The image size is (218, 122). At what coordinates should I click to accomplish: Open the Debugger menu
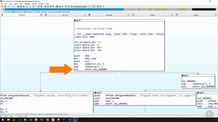point(27,4)
